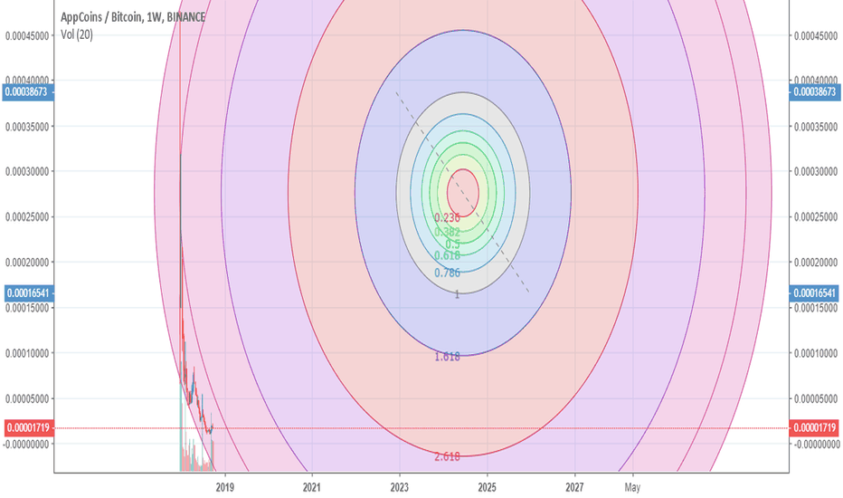
Task: Select 0.00005000 on the left price axis
Action: point(27,399)
